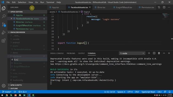Screen dimensions: 173x97
Task: Open ILoginFBResult.tsx in Open Editors list
Action: [27, 25]
